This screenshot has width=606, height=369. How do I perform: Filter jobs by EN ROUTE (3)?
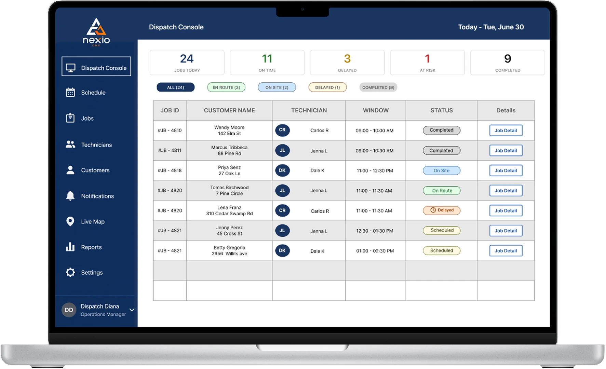click(226, 87)
